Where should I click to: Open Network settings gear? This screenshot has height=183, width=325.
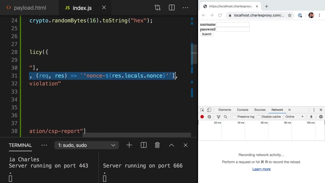click(321, 117)
